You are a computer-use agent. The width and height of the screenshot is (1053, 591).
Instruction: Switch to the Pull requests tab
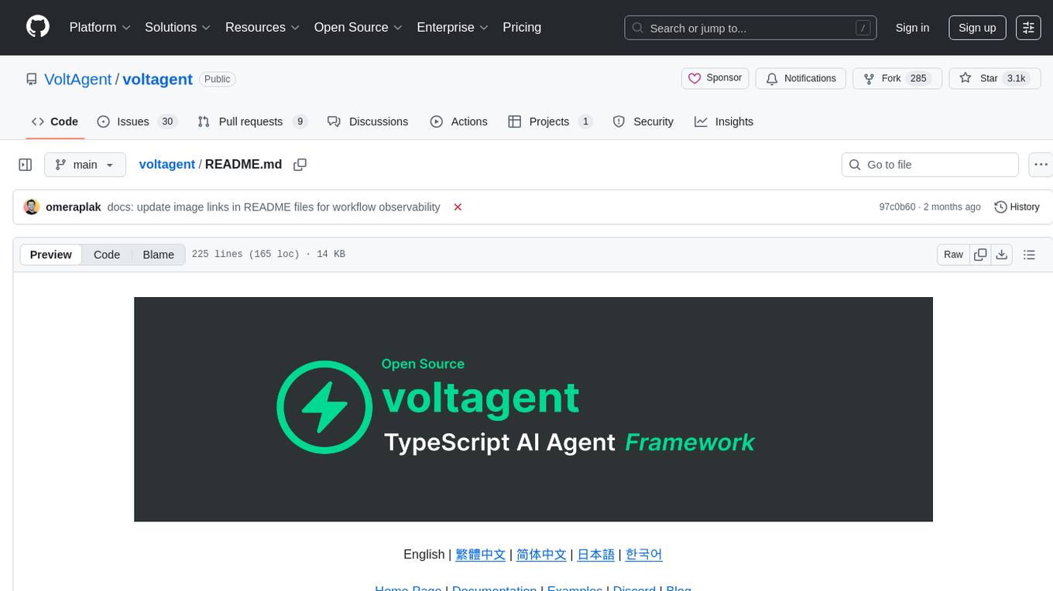coord(252,121)
